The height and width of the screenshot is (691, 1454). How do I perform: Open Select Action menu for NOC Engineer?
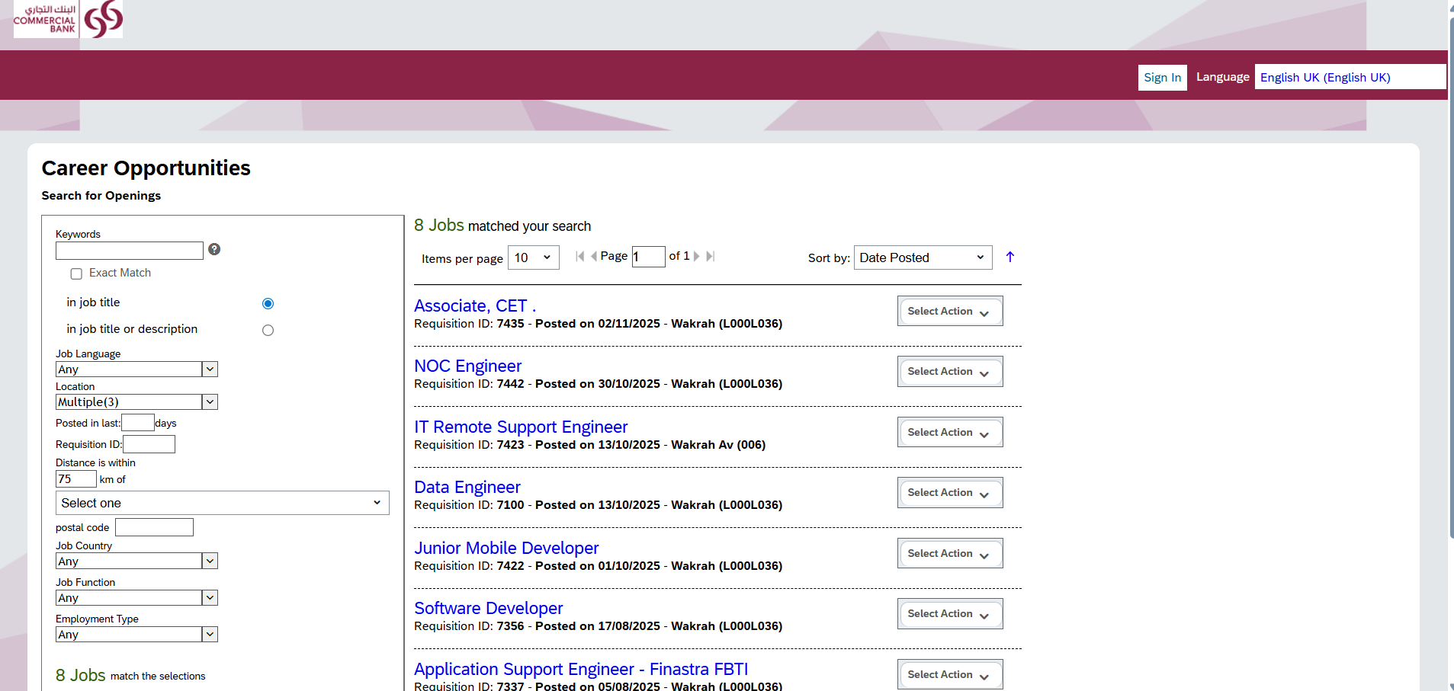(x=949, y=372)
